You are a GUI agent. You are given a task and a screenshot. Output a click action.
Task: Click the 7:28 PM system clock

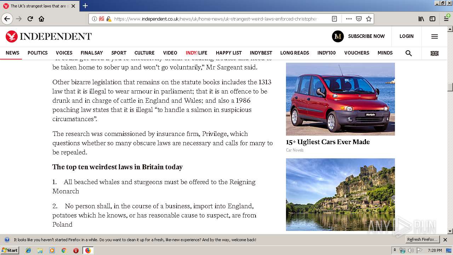click(x=435, y=250)
